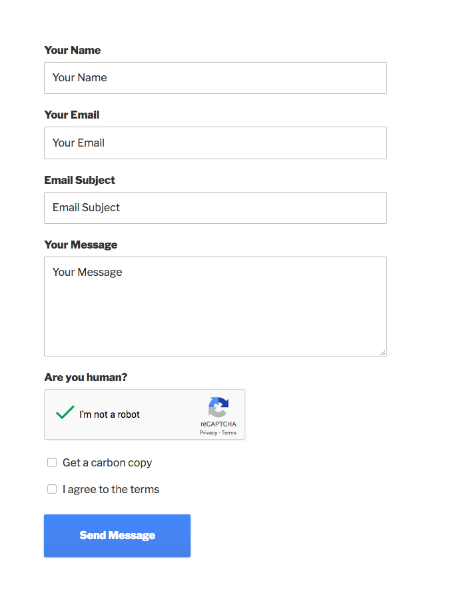The image size is (473, 609).
Task: Click the 'Are you human?' heading
Action: [x=86, y=377]
